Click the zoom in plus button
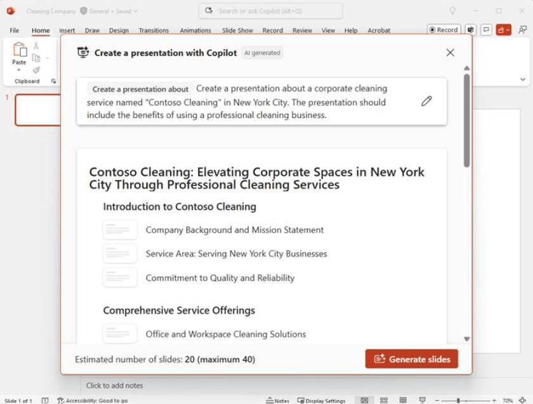The width and height of the screenshot is (533, 404). pyautogui.click(x=494, y=401)
